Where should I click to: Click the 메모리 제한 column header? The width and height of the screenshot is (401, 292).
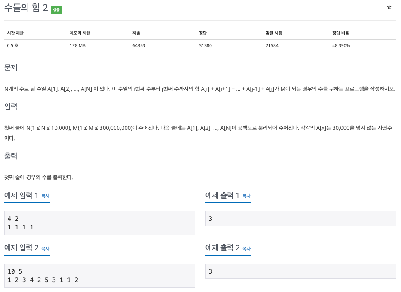(x=80, y=33)
